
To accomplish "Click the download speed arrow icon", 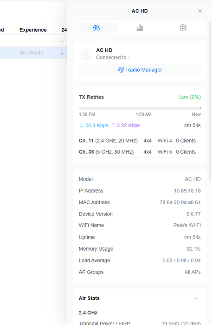I will (82, 125).
